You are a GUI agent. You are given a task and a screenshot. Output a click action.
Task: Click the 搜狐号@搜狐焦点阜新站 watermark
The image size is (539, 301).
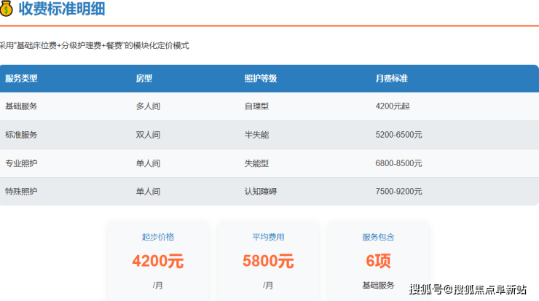click(x=468, y=289)
